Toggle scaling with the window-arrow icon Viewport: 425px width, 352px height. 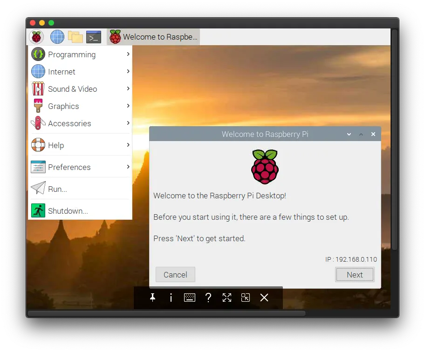point(246,298)
